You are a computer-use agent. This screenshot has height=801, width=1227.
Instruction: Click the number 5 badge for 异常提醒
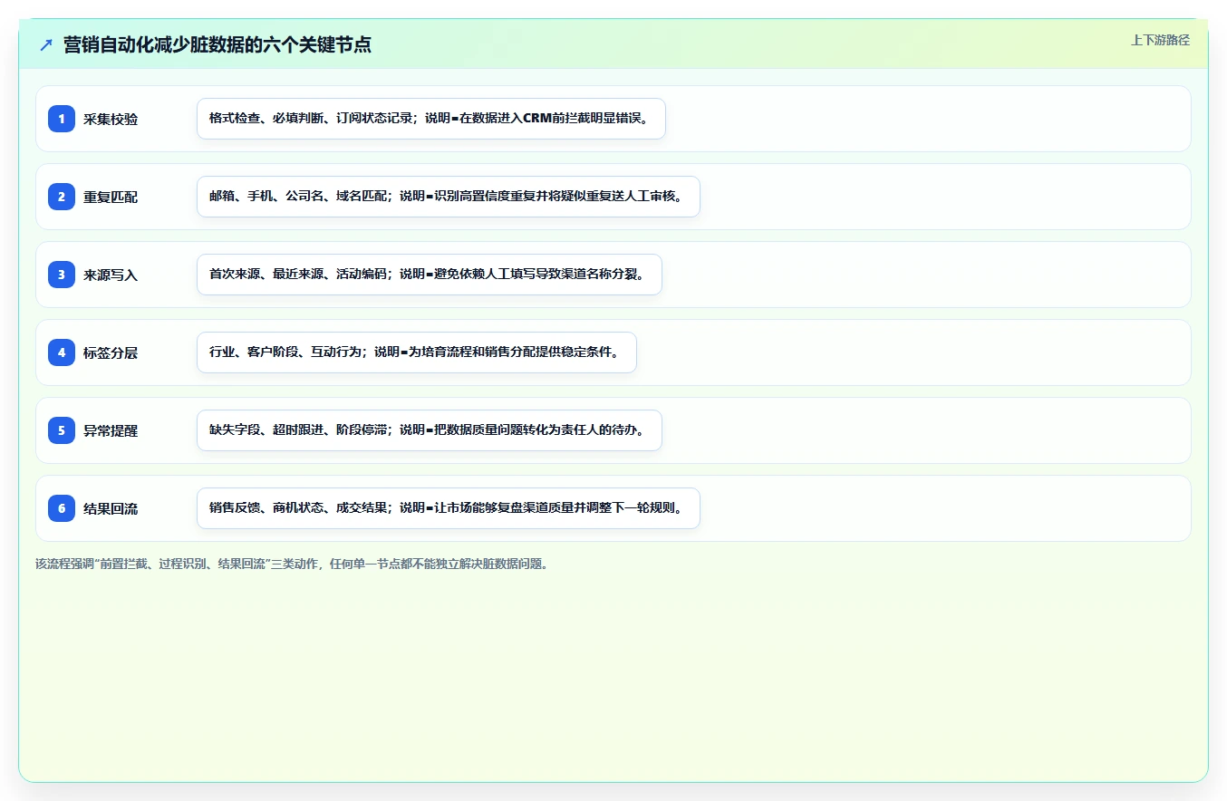tap(62, 430)
